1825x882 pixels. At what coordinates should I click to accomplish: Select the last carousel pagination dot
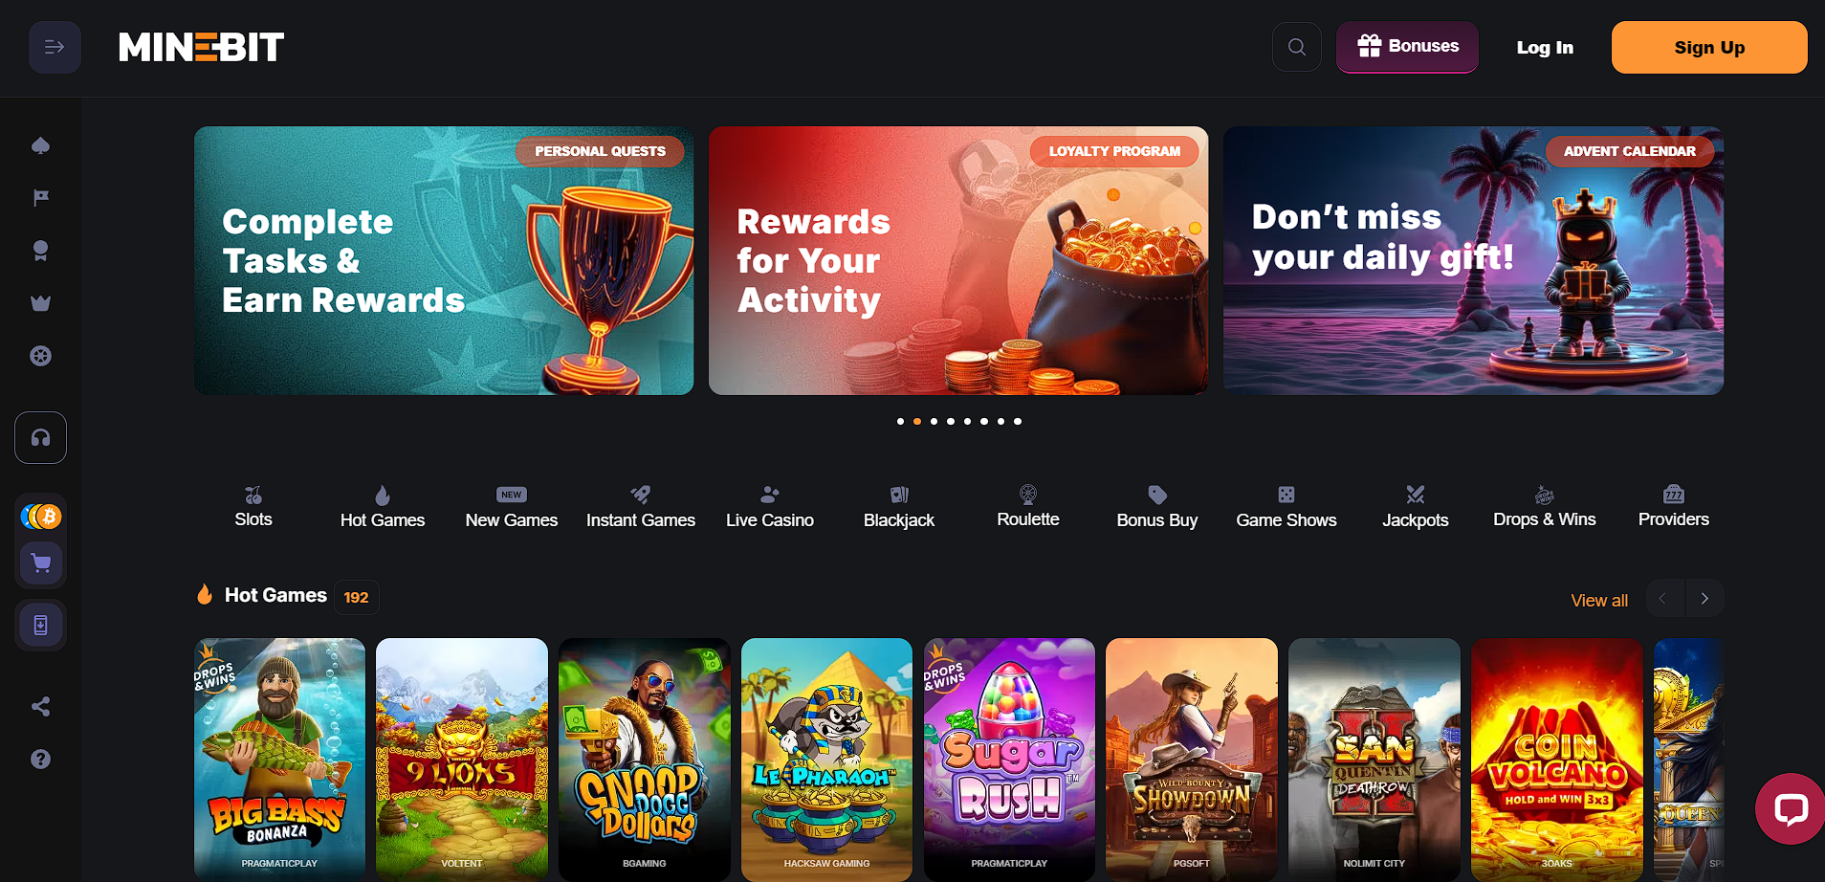(x=1018, y=421)
